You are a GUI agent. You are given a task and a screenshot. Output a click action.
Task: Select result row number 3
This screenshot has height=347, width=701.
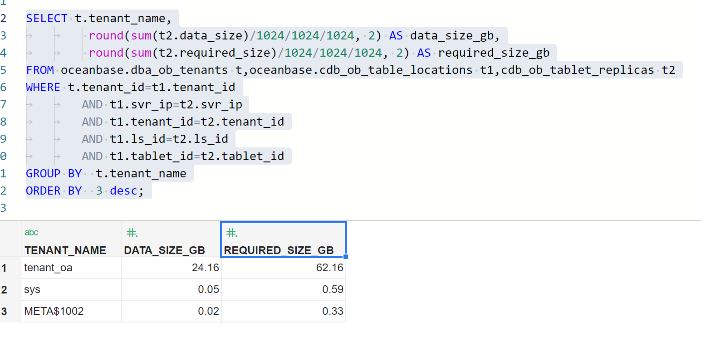[x=11, y=311]
